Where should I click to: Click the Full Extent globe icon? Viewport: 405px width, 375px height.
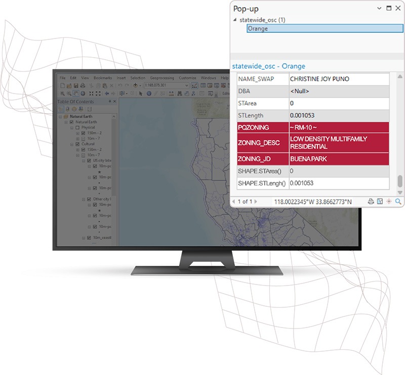pyautogui.click(x=83, y=93)
